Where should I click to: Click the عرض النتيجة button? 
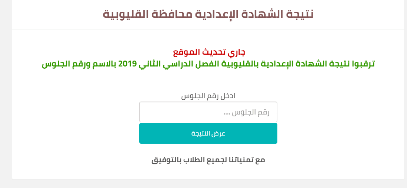point(208,133)
